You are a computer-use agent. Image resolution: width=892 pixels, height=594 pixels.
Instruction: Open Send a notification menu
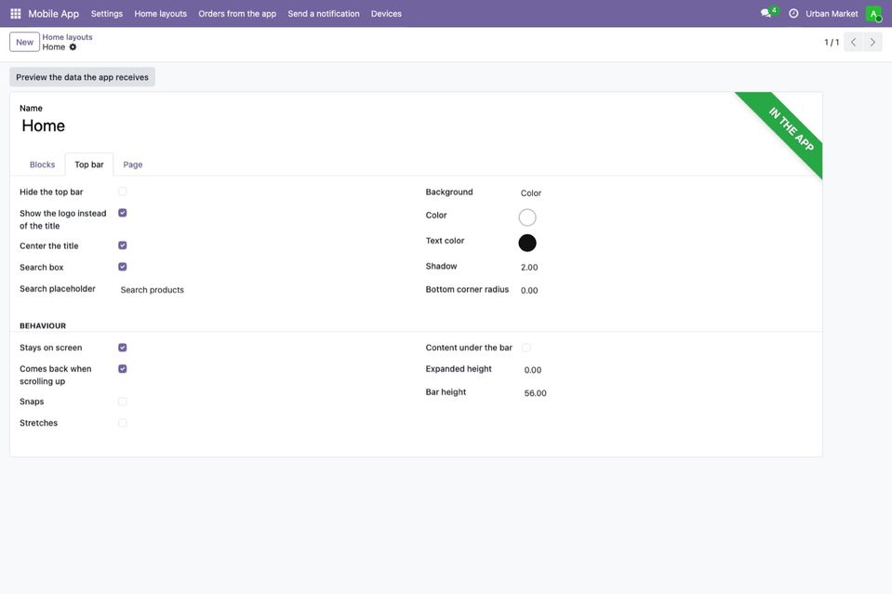coord(324,14)
